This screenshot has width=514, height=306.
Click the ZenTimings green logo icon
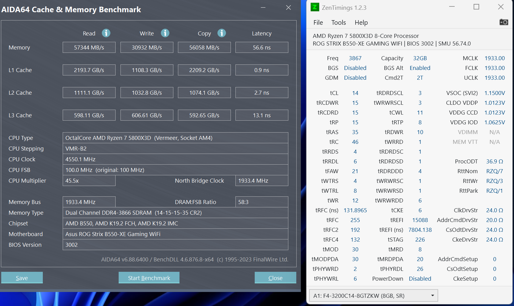tap(315, 7)
